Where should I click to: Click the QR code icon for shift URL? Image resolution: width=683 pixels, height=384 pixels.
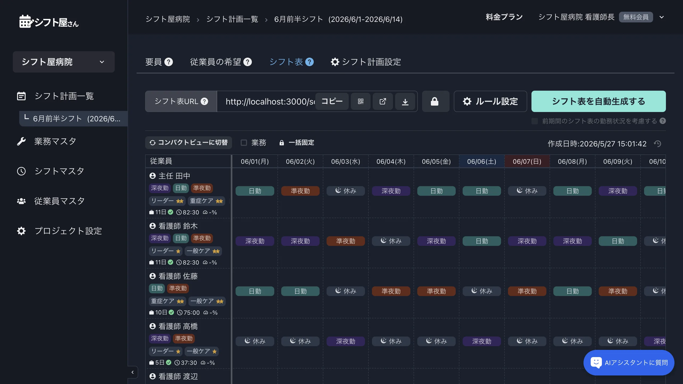[x=361, y=101]
